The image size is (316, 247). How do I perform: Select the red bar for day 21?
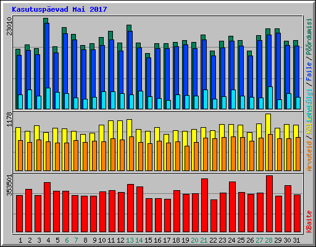(204, 206)
